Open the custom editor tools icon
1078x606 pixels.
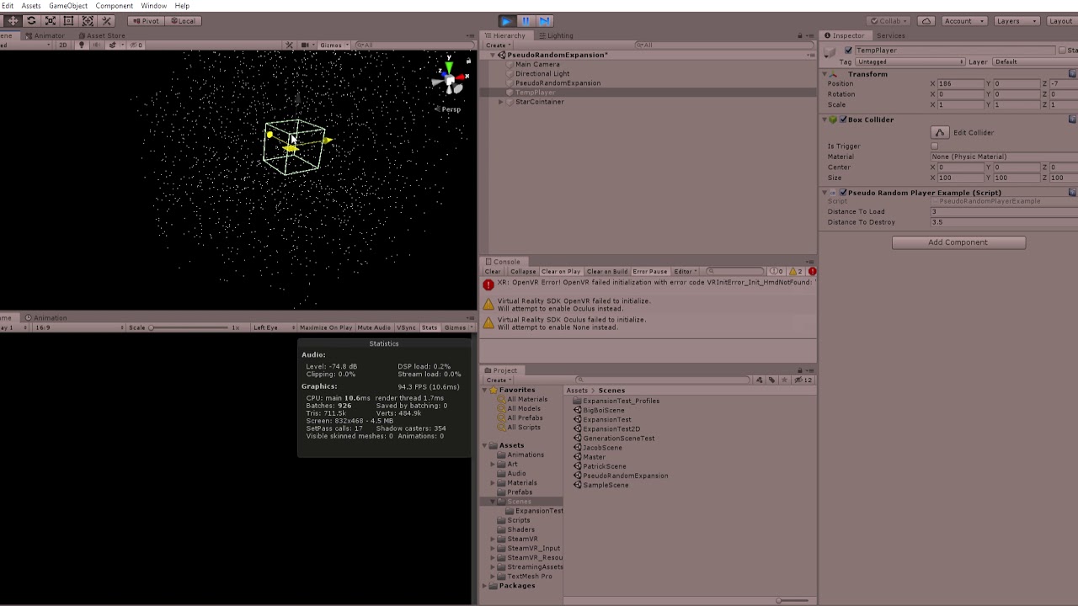pyautogui.click(x=106, y=20)
